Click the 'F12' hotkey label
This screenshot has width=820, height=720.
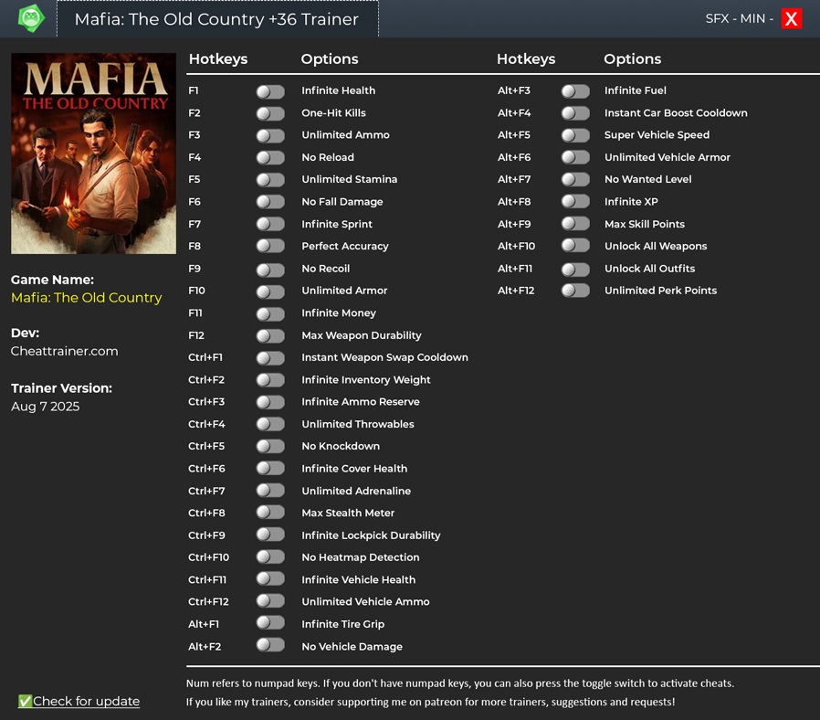point(196,335)
